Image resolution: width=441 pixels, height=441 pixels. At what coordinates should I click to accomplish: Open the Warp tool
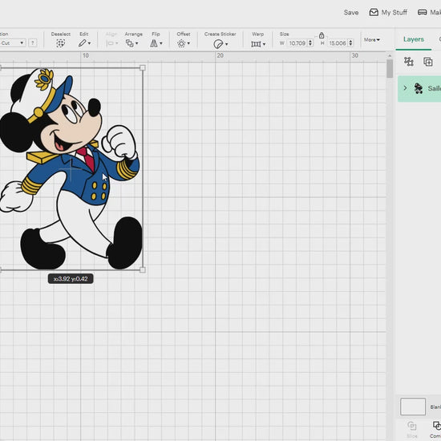(256, 44)
